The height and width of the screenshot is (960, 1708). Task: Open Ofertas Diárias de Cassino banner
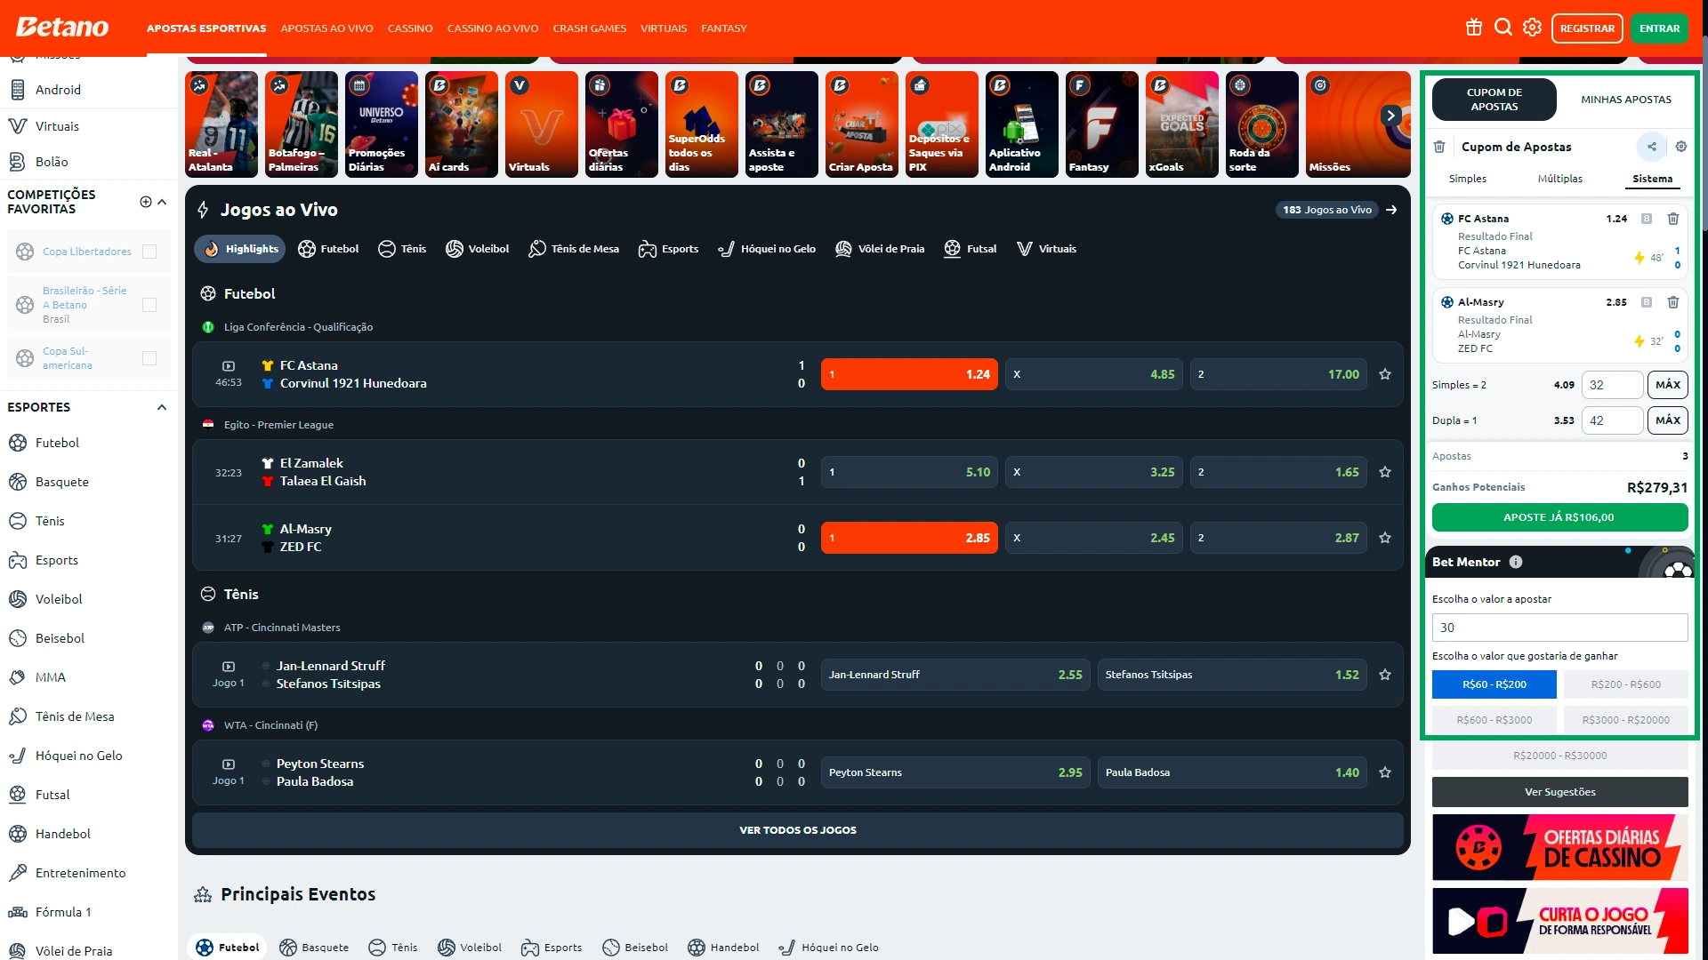(x=1560, y=847)
